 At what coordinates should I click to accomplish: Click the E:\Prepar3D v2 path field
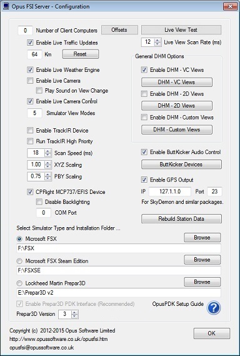tap(119, 293)
